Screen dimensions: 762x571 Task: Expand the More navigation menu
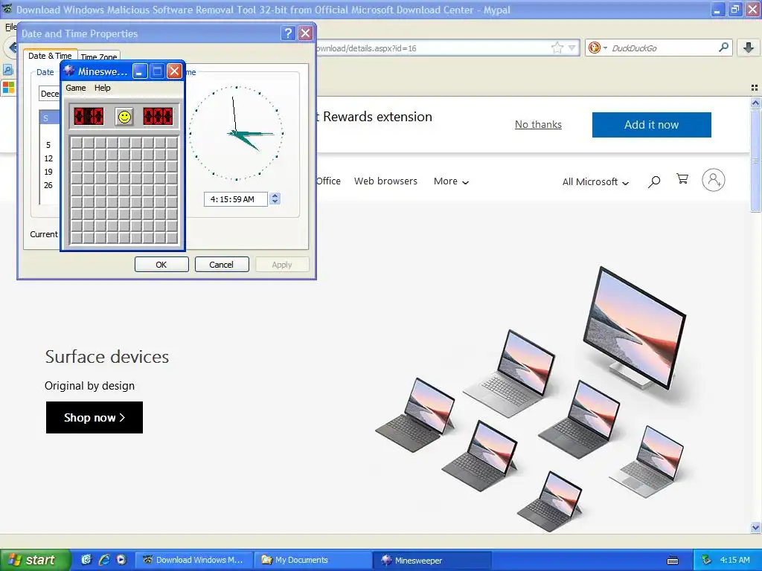pos(451,181)
